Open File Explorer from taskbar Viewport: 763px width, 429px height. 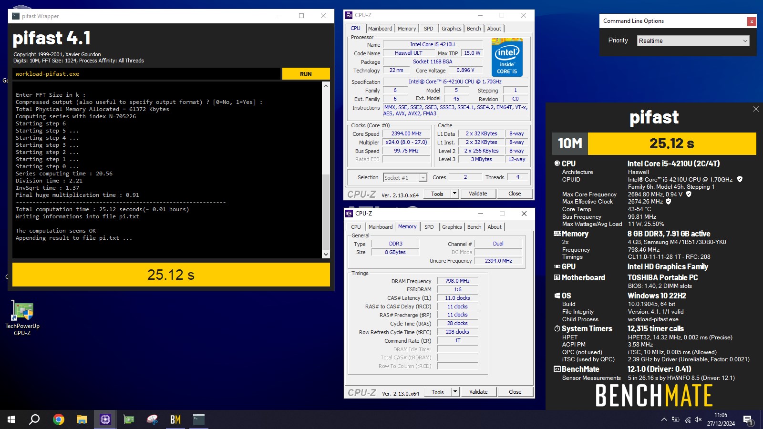[82, 419]
